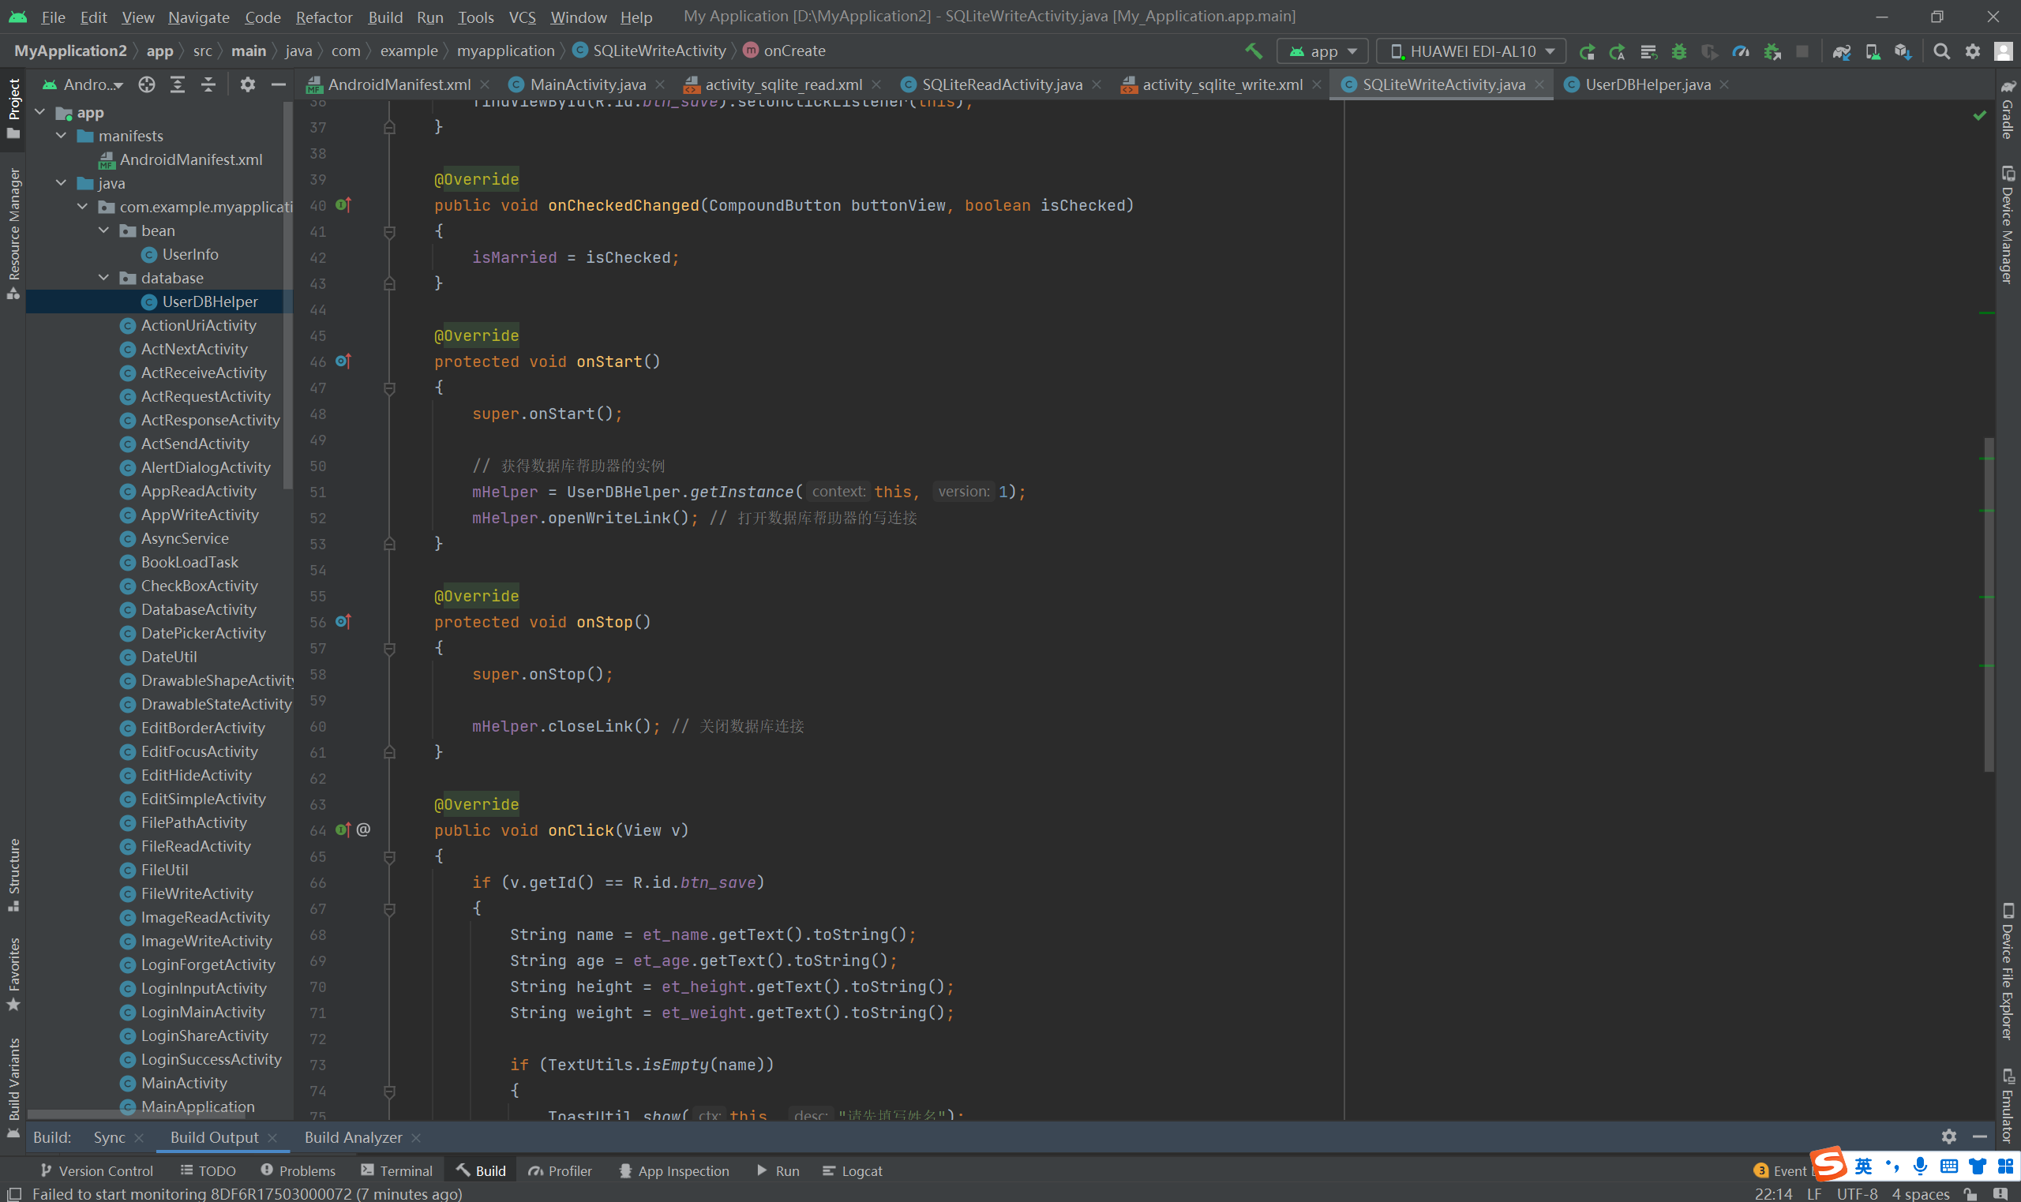Click the Make Project hammer icon
The width and height of the screenshot is (2021, 1202).
1253,51
